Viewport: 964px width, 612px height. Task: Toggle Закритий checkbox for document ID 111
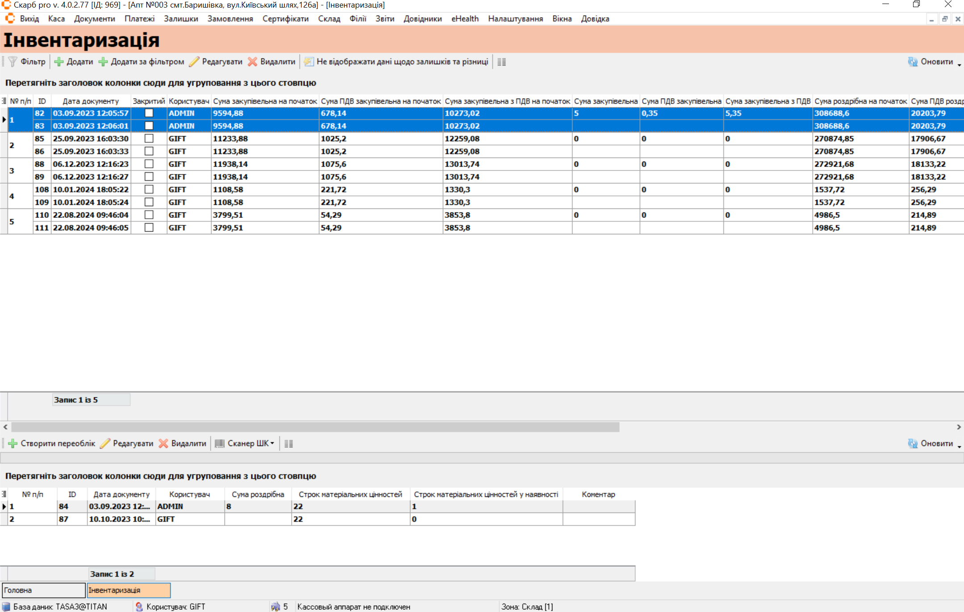click(149, 228)
